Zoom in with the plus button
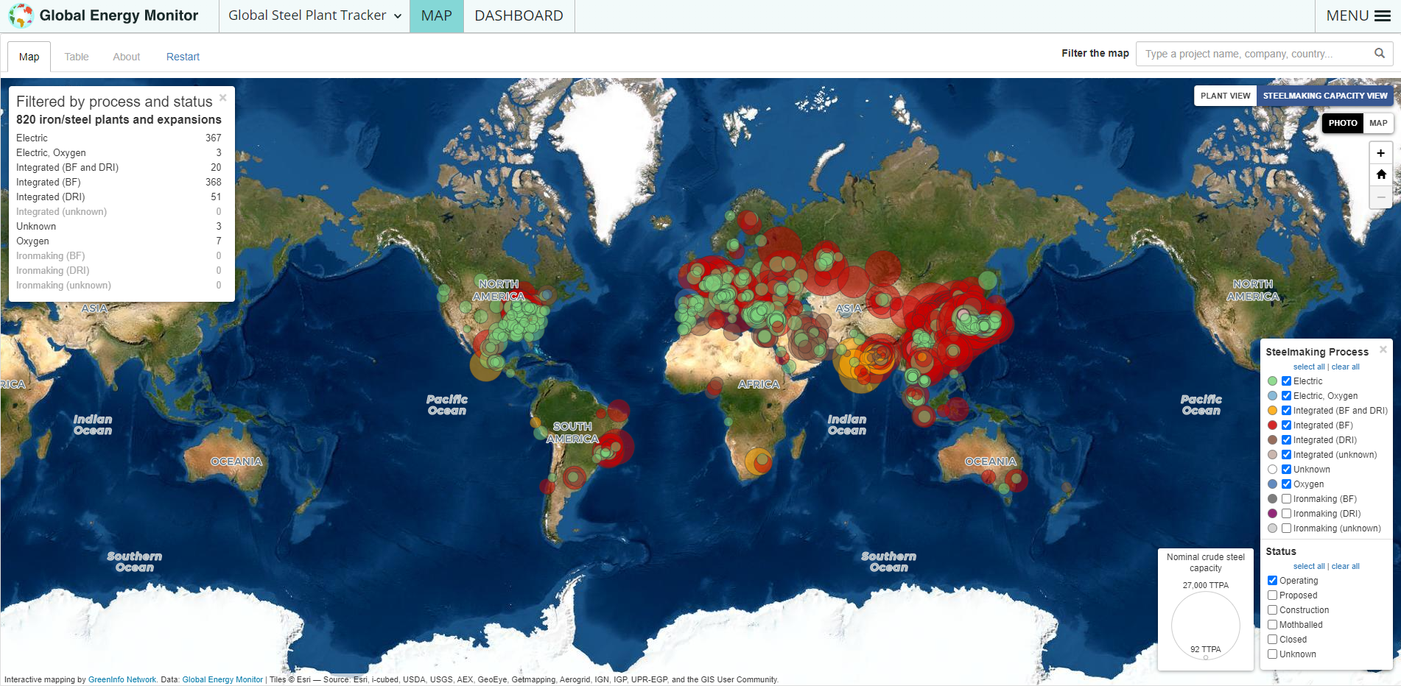 [x=1381, y=153]
